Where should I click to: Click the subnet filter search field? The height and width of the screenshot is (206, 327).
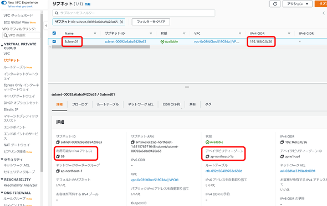(x=134, y=13)
